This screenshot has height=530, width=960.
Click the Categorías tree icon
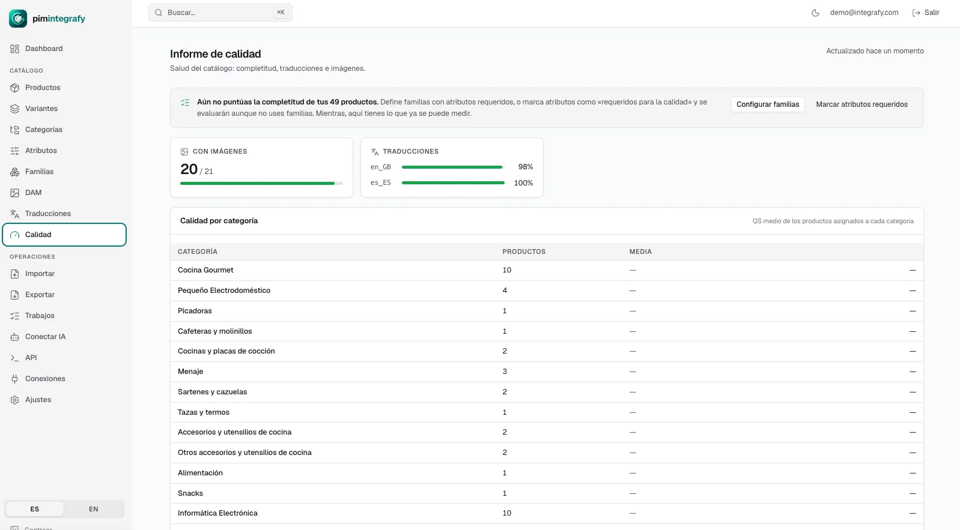(15, 130)
